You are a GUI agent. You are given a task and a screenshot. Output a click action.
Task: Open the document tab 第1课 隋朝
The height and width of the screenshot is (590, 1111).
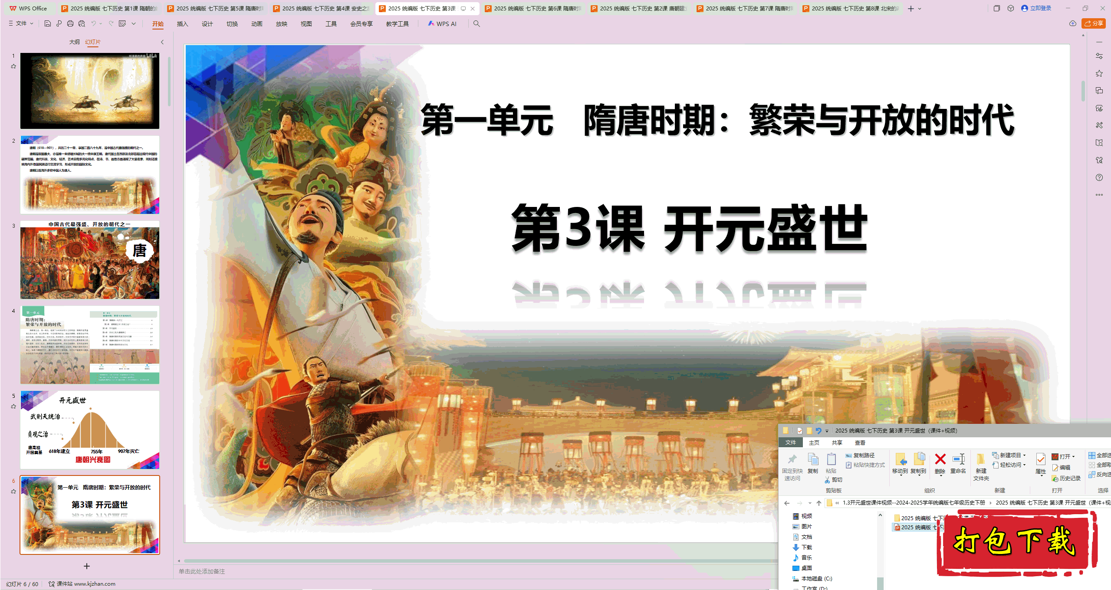tap(109, 8)
